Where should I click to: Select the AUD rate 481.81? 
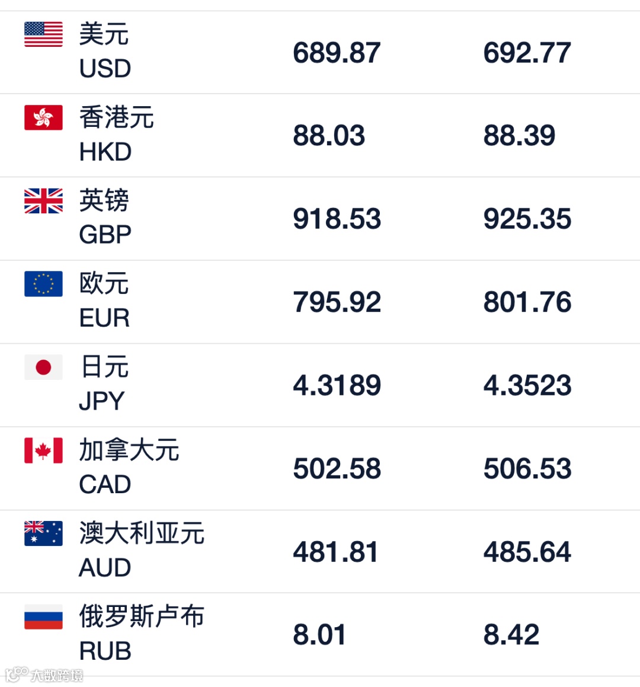[335, 552]
